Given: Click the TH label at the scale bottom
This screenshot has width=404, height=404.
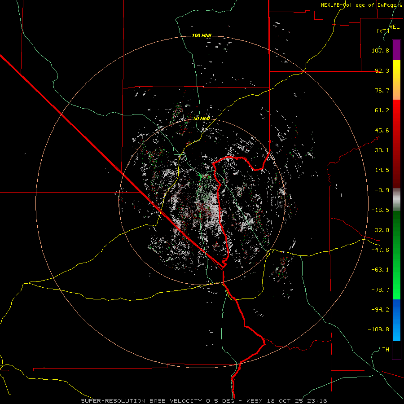Looking at the screenshot, I should pyautogui.click(x=386, y=350).
